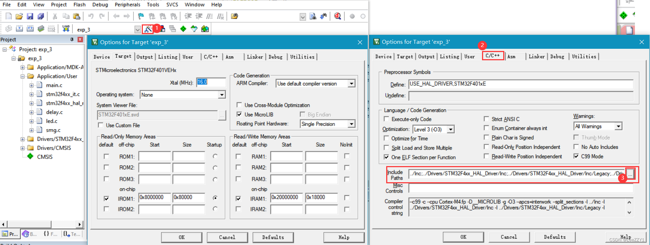Click Cancel in the right Options dialog
The width and height of the screenshot is (650, 245).
pyautogui.click(x=509, y=237)
